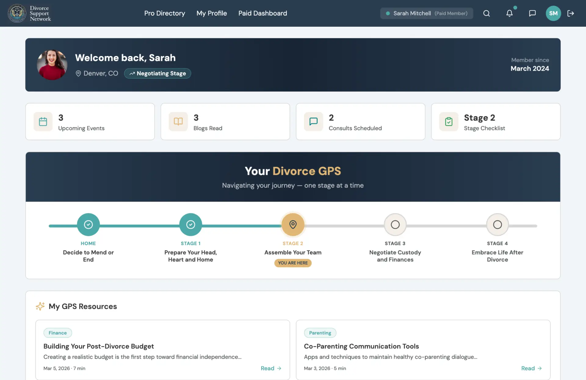The height and width of the screenshot is (380, 586).
Task: Select the Home stage checkmark node
Action: tap(88, 225)
